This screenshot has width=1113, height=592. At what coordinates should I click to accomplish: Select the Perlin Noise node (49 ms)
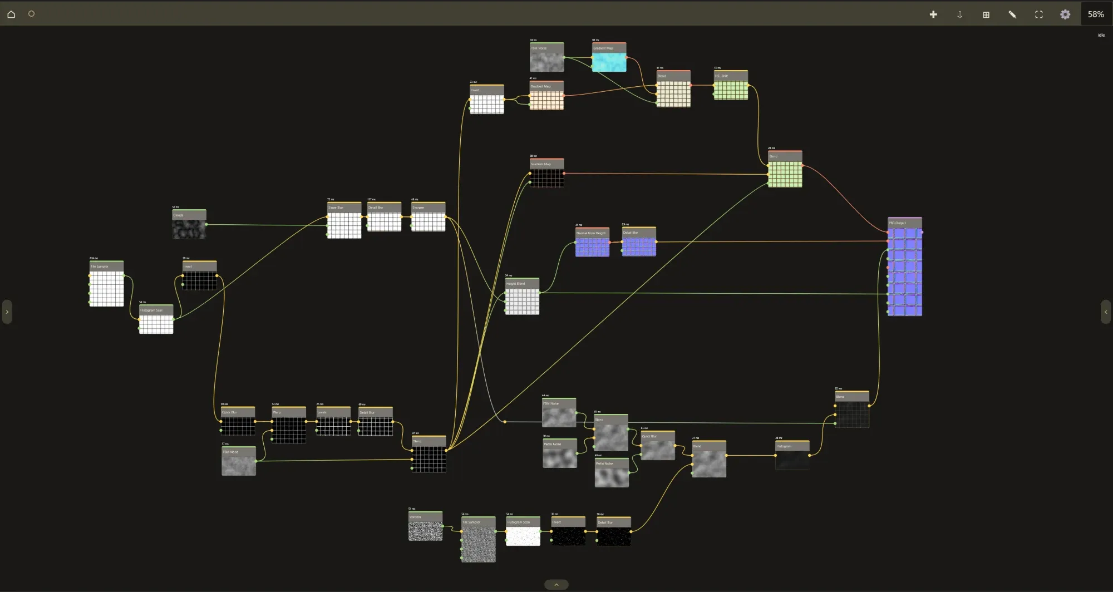coord(612,472)
